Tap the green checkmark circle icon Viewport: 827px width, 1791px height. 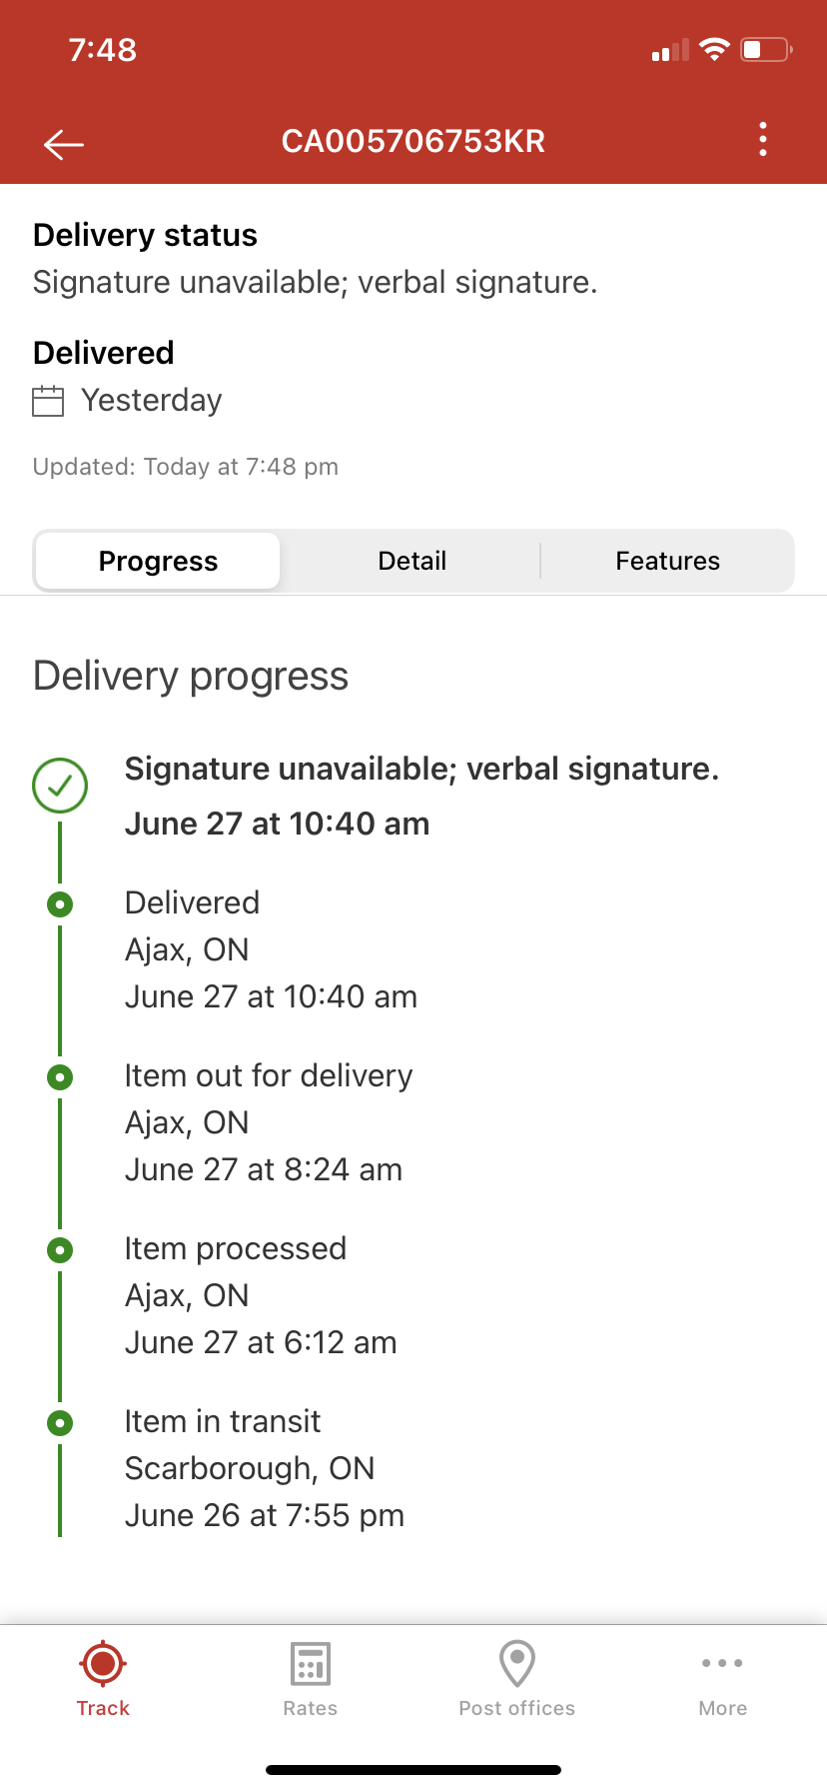point(60,786)
